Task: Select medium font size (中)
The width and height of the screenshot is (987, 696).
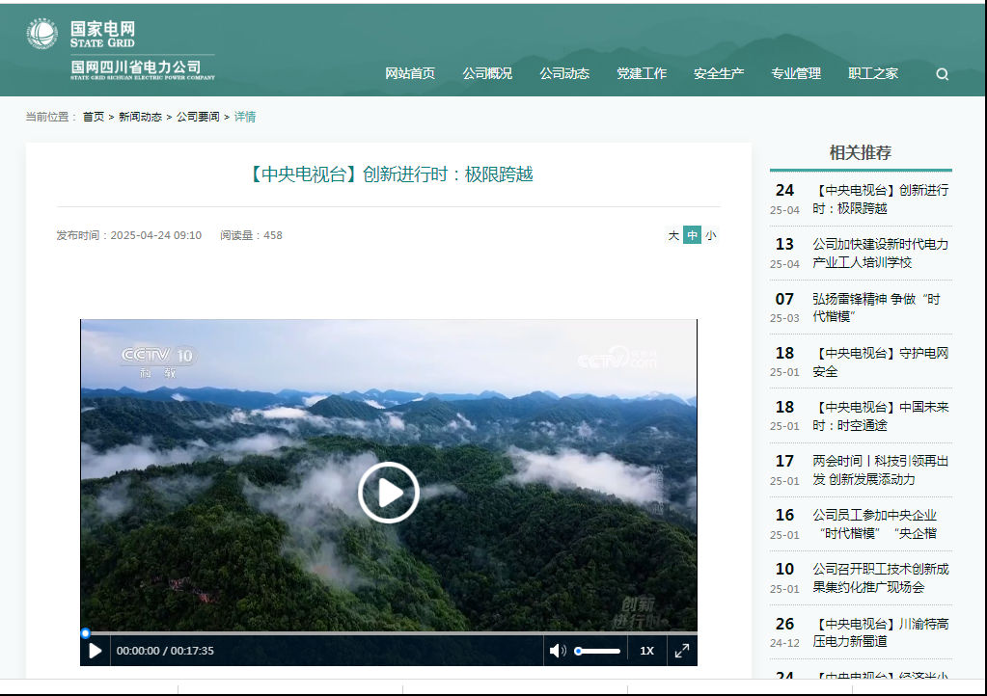Action: 692,235
